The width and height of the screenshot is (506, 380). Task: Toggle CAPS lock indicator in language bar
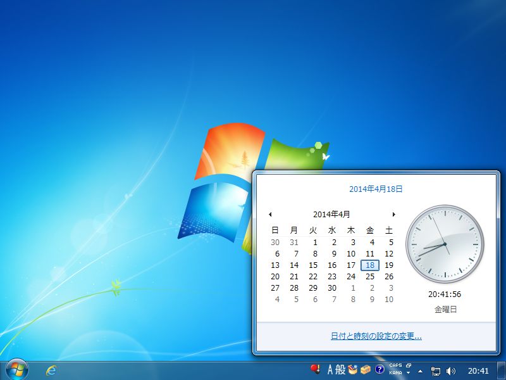click(395, 365)
